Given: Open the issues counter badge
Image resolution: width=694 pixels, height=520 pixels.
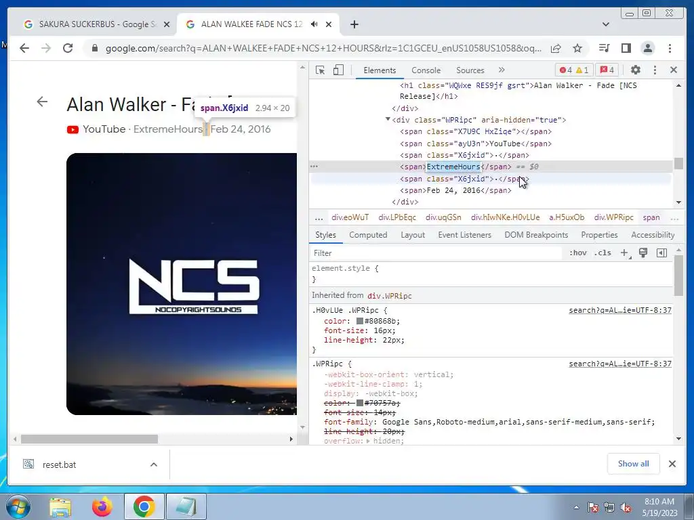Looking at the screenshot, I should [607, 70].
